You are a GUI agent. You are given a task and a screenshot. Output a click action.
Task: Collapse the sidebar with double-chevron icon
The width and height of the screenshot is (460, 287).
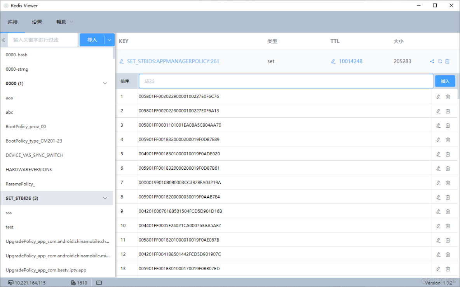pyautogui.click(x=3, y=40)
